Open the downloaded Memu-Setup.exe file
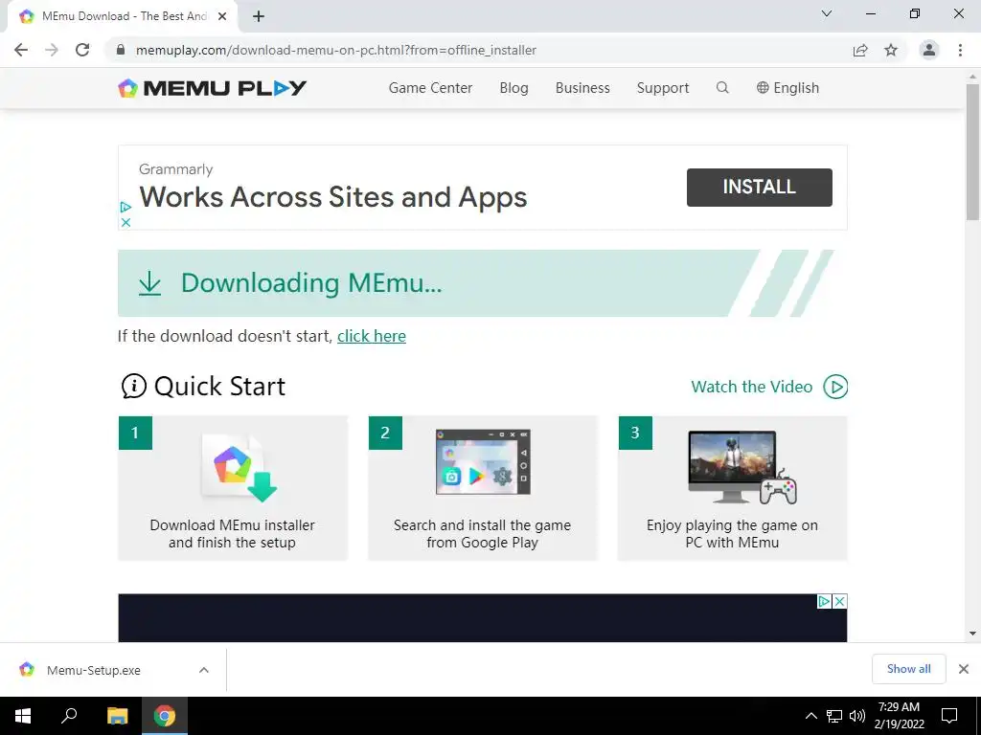Image resolution: width=981 pixels, height=735 pixels. point(94,670)
